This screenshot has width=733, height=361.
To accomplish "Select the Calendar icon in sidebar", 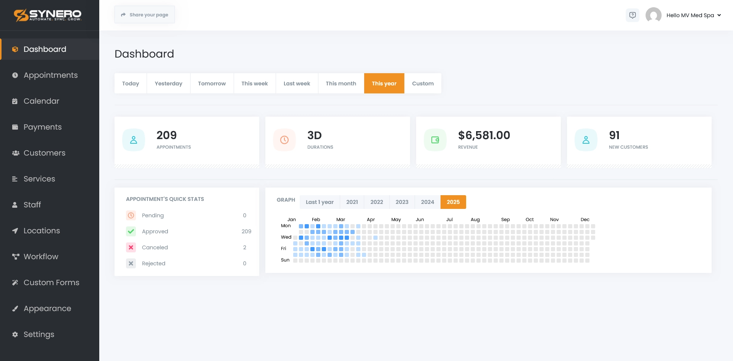I will (15, 101).
